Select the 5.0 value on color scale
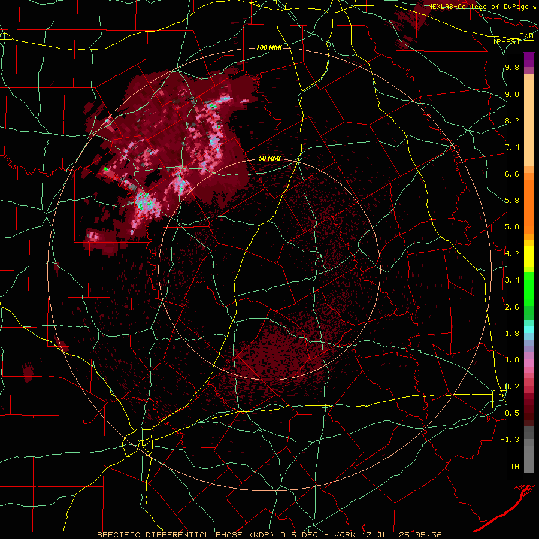 point(512,227)
